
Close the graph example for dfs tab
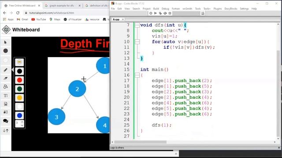[79, 6]
